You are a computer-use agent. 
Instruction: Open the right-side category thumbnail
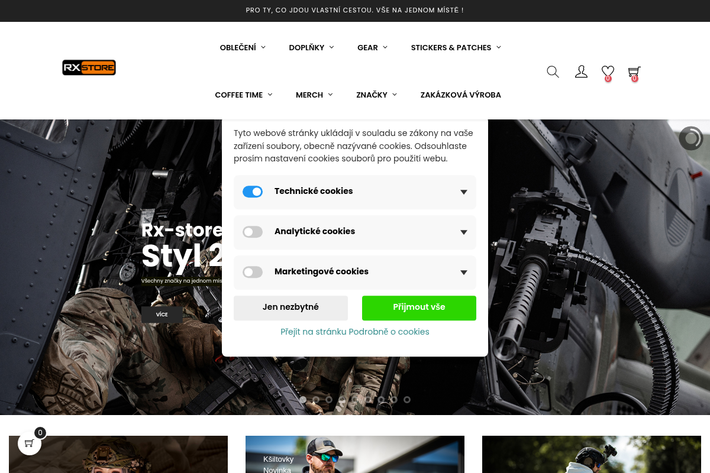pyautogui.click(x=592, y=454)
